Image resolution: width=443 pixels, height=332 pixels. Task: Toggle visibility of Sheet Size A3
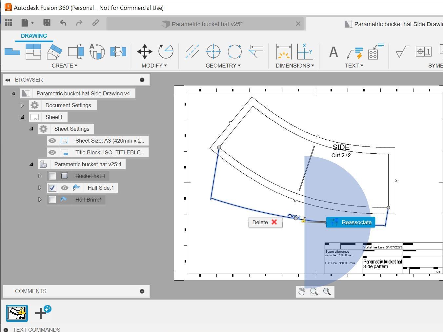[x=52, y=140]
